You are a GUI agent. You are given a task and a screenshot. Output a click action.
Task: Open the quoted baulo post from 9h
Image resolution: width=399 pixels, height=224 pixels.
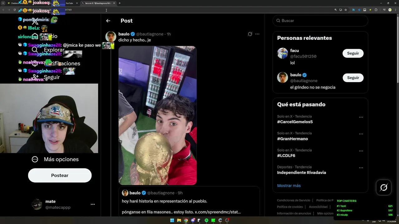tap(189, 202)
